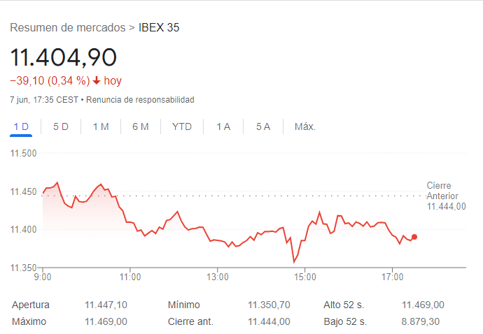Viewport: 483px width, 334px height.
Task: Open the "Resumen de mercados" breadcrumb link
Action: coord(67,28)
